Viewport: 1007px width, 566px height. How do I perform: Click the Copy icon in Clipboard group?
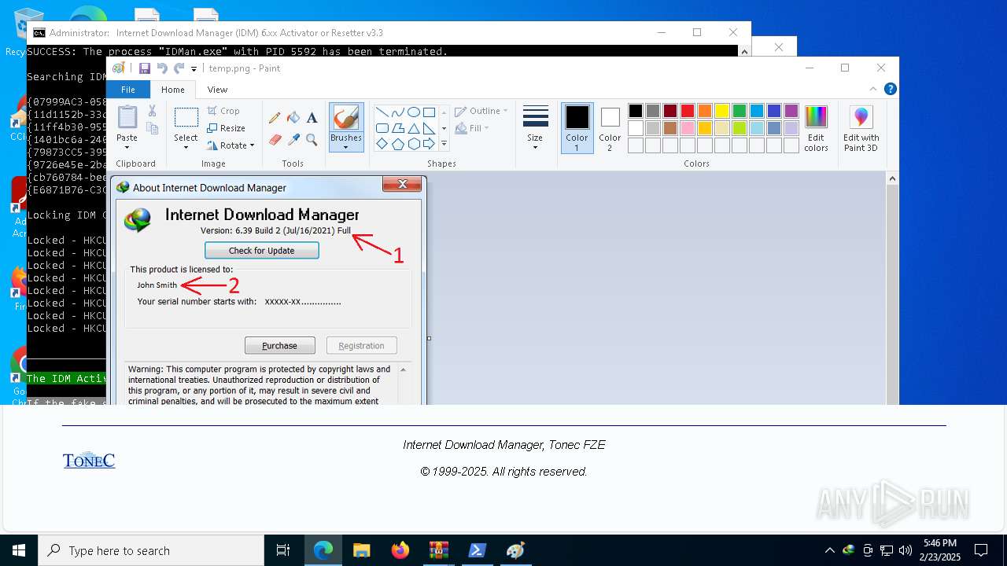153,128
